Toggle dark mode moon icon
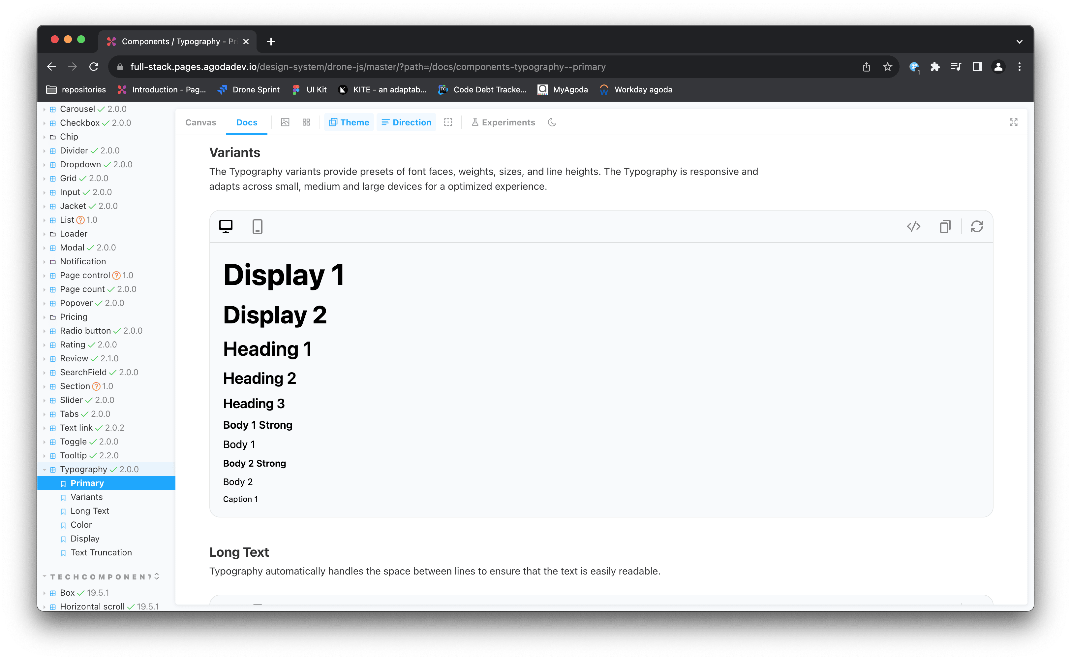The height and width of the screenshot is (660, 1071). coord(552,122)
